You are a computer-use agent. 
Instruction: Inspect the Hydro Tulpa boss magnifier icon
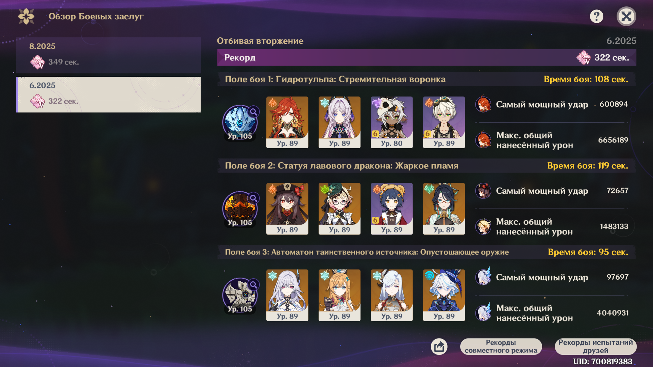coord(253,111)
